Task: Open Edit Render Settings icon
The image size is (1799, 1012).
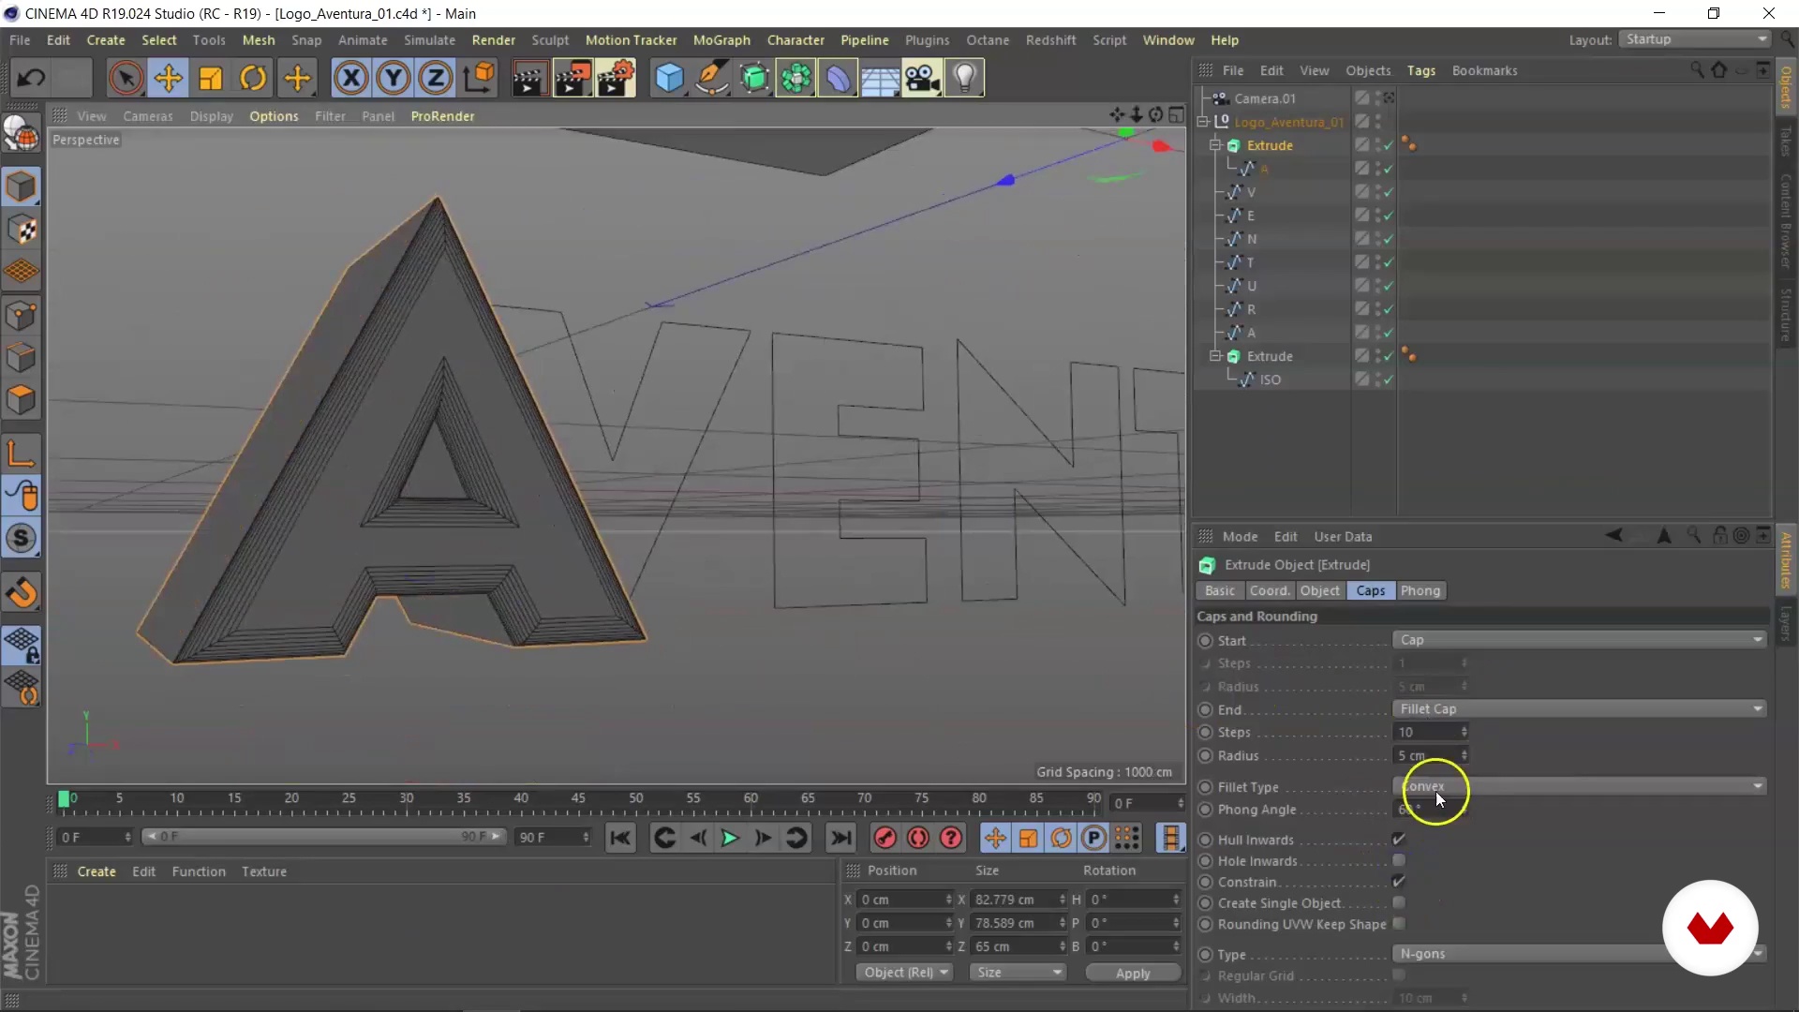Action: 616,78
